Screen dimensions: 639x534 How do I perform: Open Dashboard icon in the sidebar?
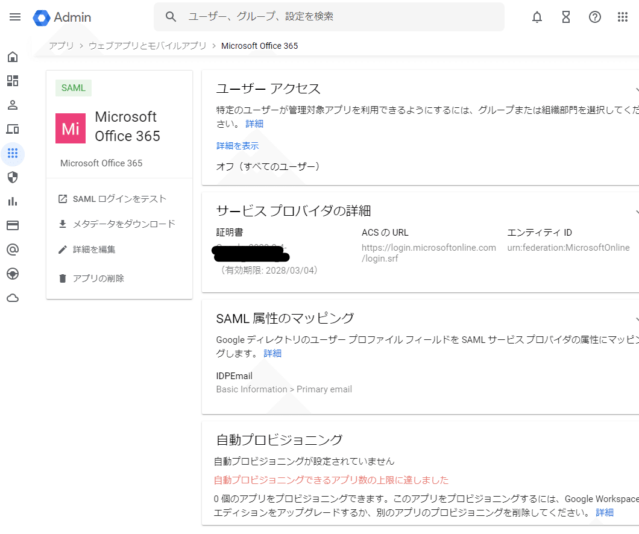tap(13, 81)
